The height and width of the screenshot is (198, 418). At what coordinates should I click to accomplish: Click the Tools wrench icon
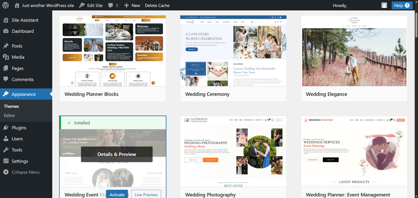click(6, 150)
